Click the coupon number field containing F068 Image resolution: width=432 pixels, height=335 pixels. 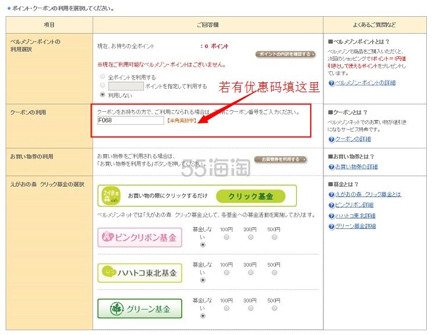pyautogui.click(x=131, y=121)
